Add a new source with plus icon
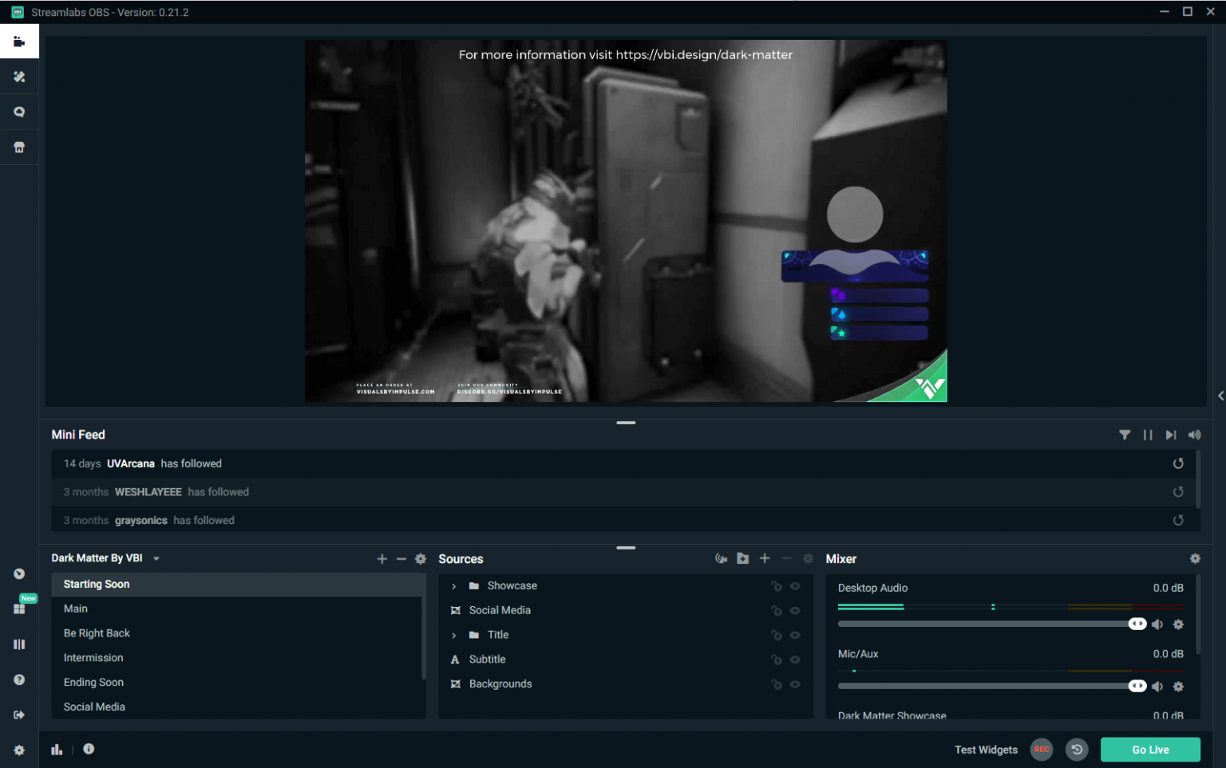 coord(764,558)
